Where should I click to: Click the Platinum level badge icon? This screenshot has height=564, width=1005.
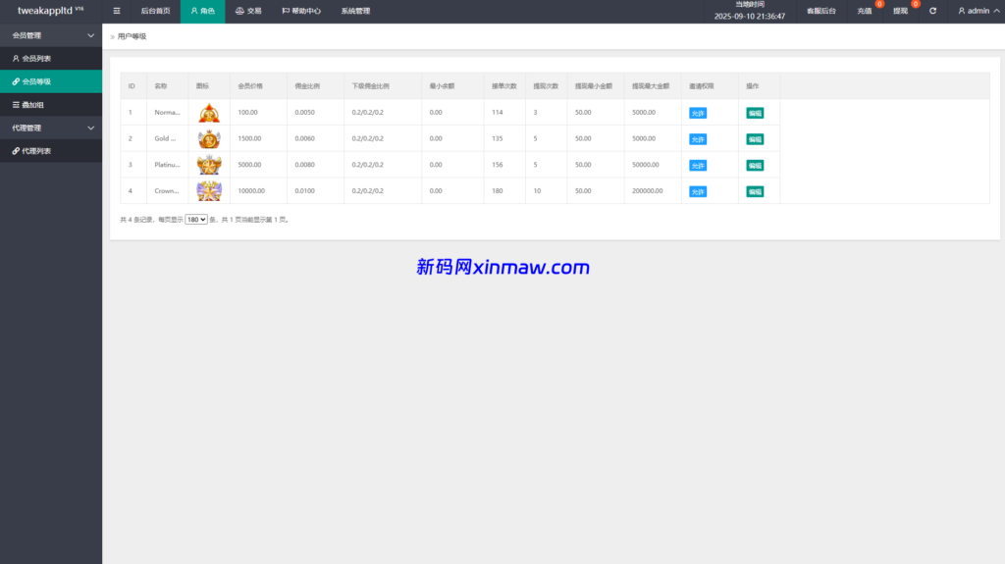click(x=209, y=166)
